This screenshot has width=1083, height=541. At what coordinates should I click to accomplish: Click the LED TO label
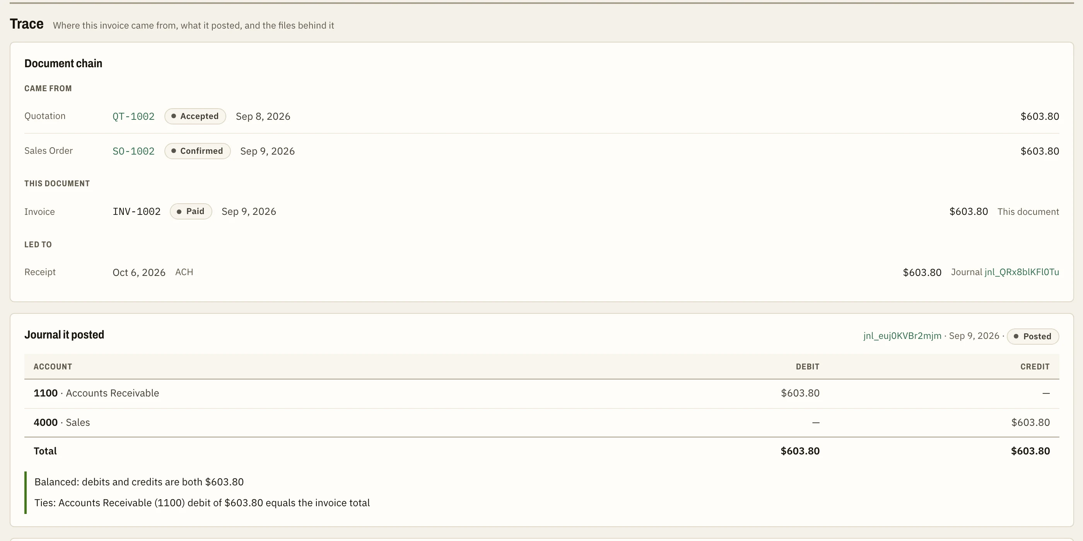pos(38,245)
